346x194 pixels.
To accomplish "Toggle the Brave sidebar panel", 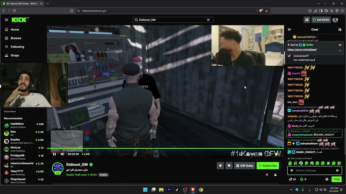I will (x=321, y=11).
